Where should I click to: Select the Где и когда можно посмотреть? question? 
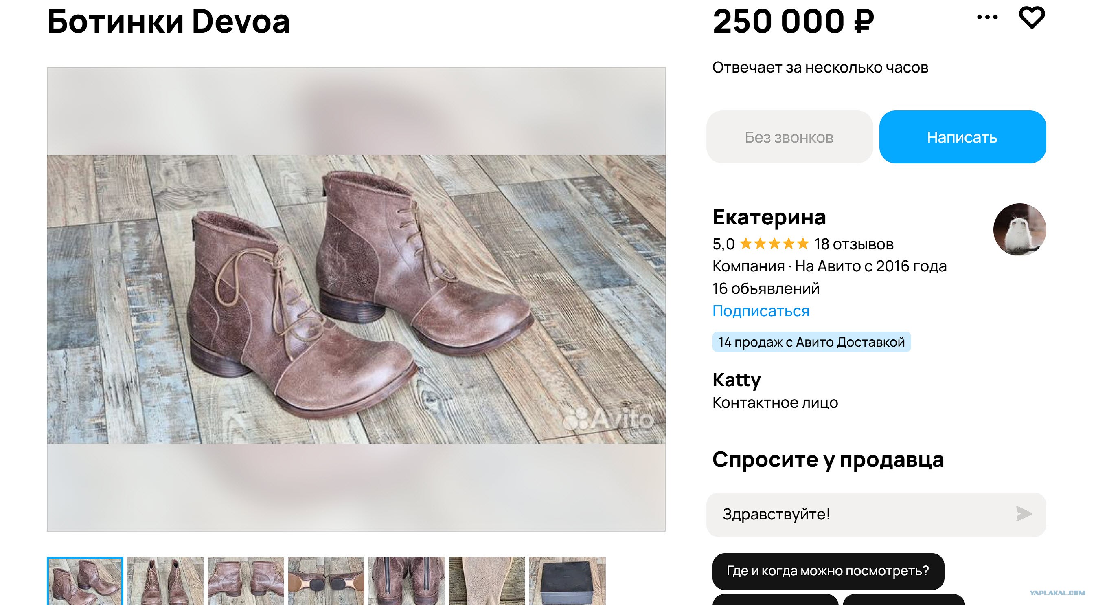point(828,571)
